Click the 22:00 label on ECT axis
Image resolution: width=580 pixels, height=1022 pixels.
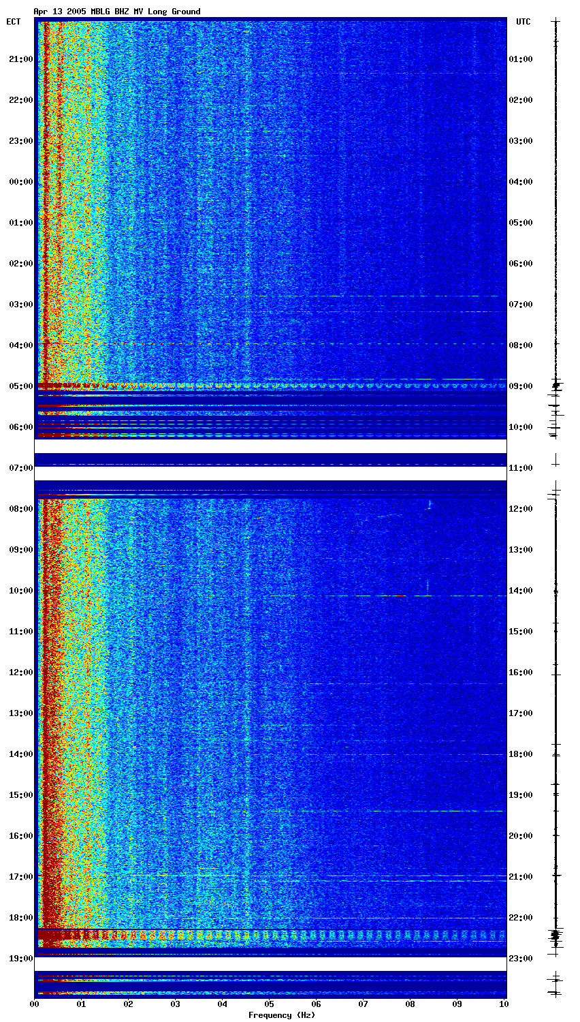pyautogui.click(x=20, y=100)
